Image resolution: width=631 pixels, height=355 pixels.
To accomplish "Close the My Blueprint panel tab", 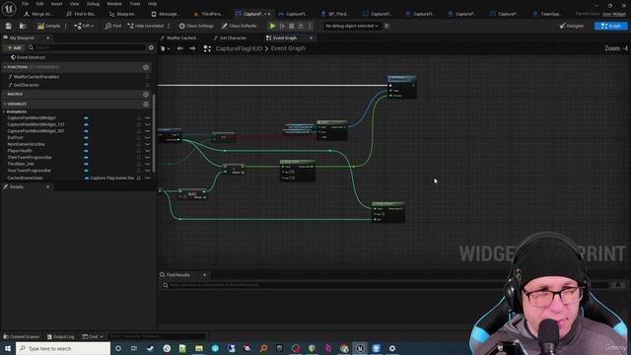I will (47, 37).
